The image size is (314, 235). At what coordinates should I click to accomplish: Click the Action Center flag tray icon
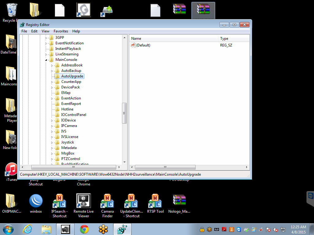pyautogui.click(x=268, y=229)
